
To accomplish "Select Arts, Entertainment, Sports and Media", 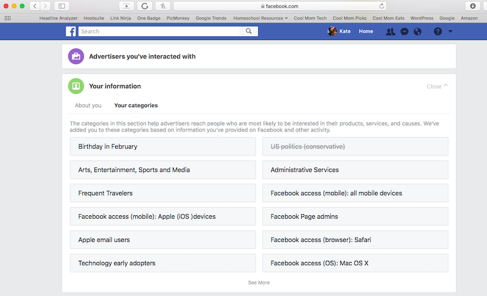I will 163,169.
